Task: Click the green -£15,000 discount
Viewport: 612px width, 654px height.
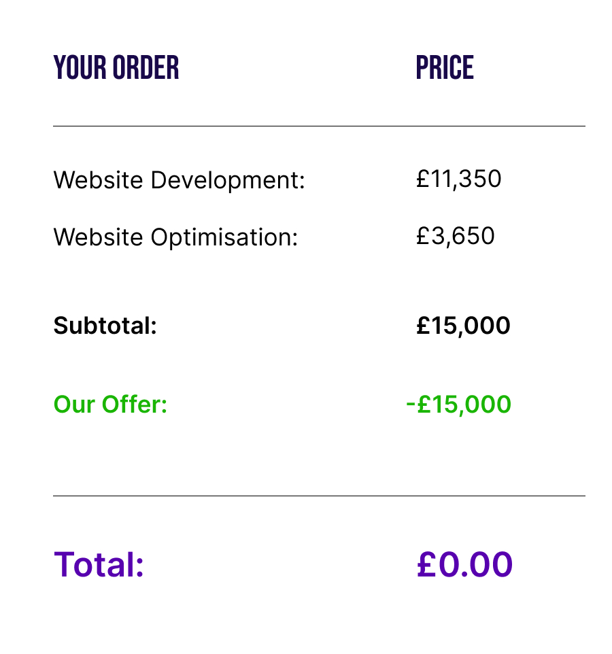Action: (458, 405)
